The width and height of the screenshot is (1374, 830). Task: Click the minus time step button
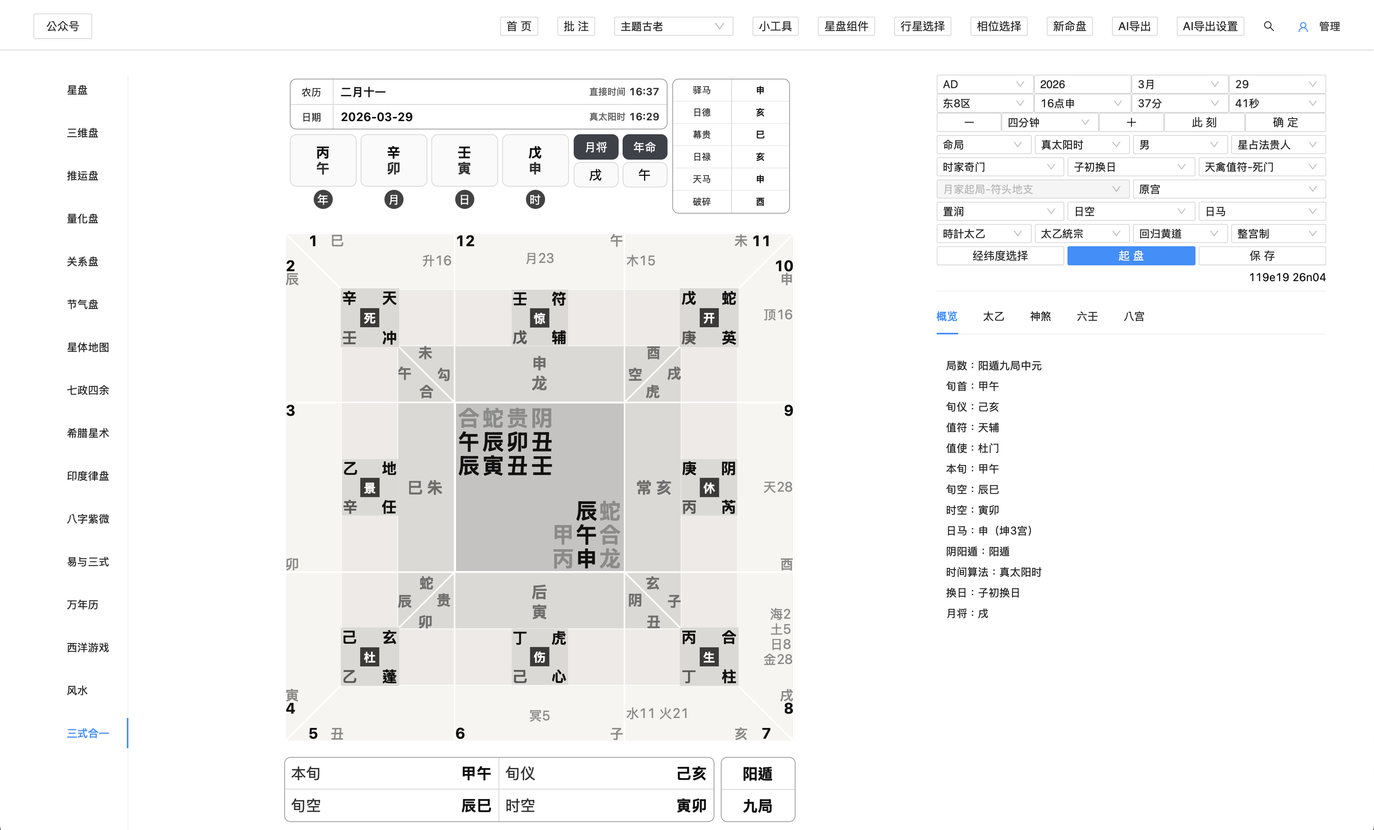pyautogui.click(x=968, y=123)
